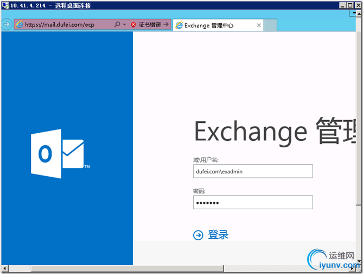Click the horizontal scrollbar thumb
The image size is (363, 274).
(128, 269)
